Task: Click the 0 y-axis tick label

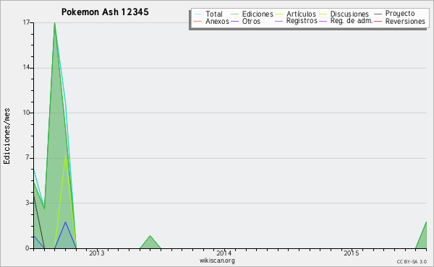Action: (27, 248)
